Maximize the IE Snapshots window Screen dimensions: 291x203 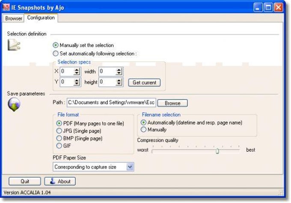click(x=268, y=7)
